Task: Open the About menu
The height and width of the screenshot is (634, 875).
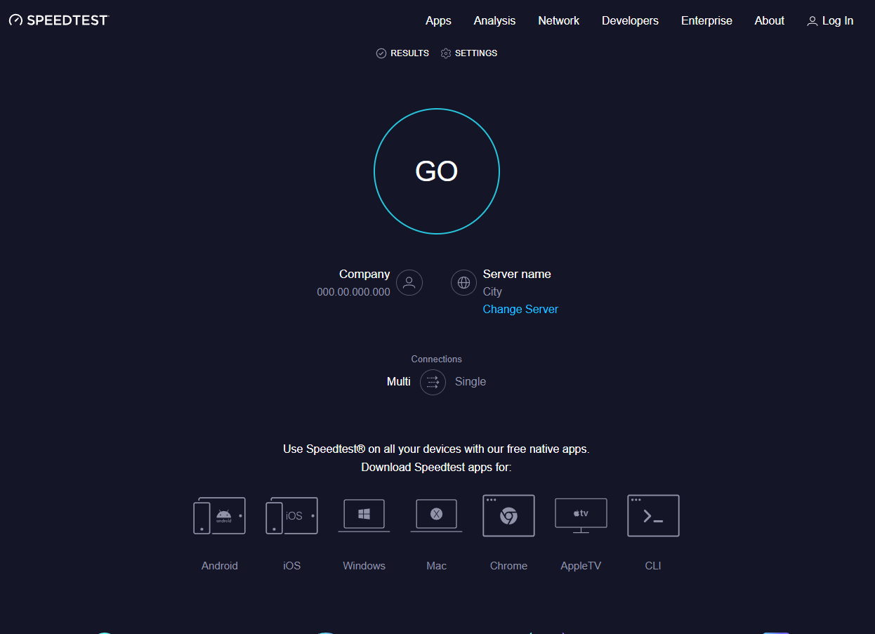Action: [x=770, y=21]
